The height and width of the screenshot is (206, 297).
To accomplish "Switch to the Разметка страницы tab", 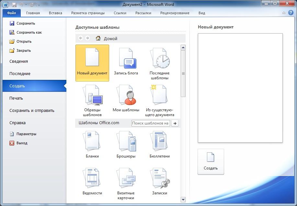I will click(x=88, y=13).
